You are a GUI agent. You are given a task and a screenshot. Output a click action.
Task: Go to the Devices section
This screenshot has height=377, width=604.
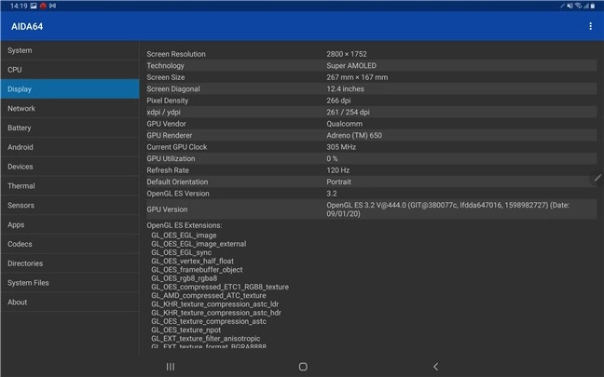point(70,167)
